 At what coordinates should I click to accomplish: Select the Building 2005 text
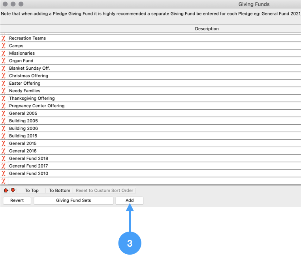coord(23,121)
